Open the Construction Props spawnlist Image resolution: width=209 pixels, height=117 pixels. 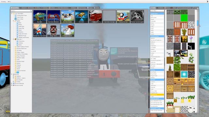pos(22,15)
